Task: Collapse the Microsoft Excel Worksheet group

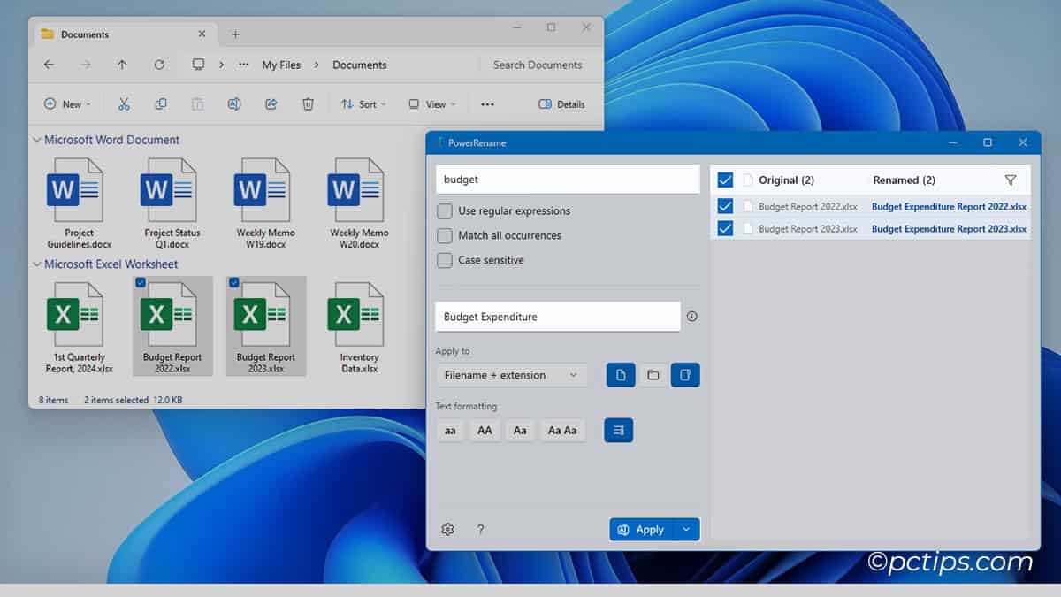Action: pyautogui.click(x=37, y=264)
